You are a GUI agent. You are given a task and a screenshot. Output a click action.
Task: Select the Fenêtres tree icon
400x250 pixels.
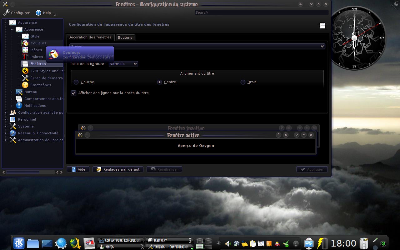(x=25, y=64)
